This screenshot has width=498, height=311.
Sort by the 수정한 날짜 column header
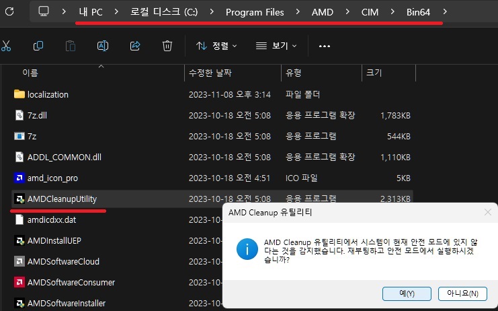click(x=210, y=73)
